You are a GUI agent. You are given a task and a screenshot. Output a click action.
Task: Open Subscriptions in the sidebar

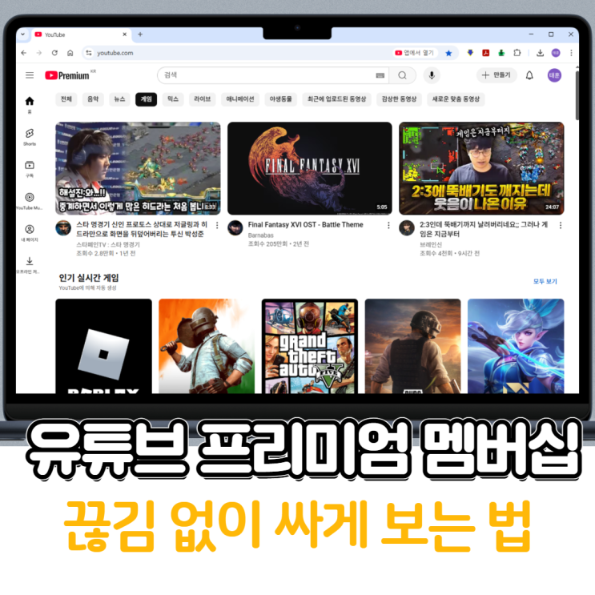(30, 169)
